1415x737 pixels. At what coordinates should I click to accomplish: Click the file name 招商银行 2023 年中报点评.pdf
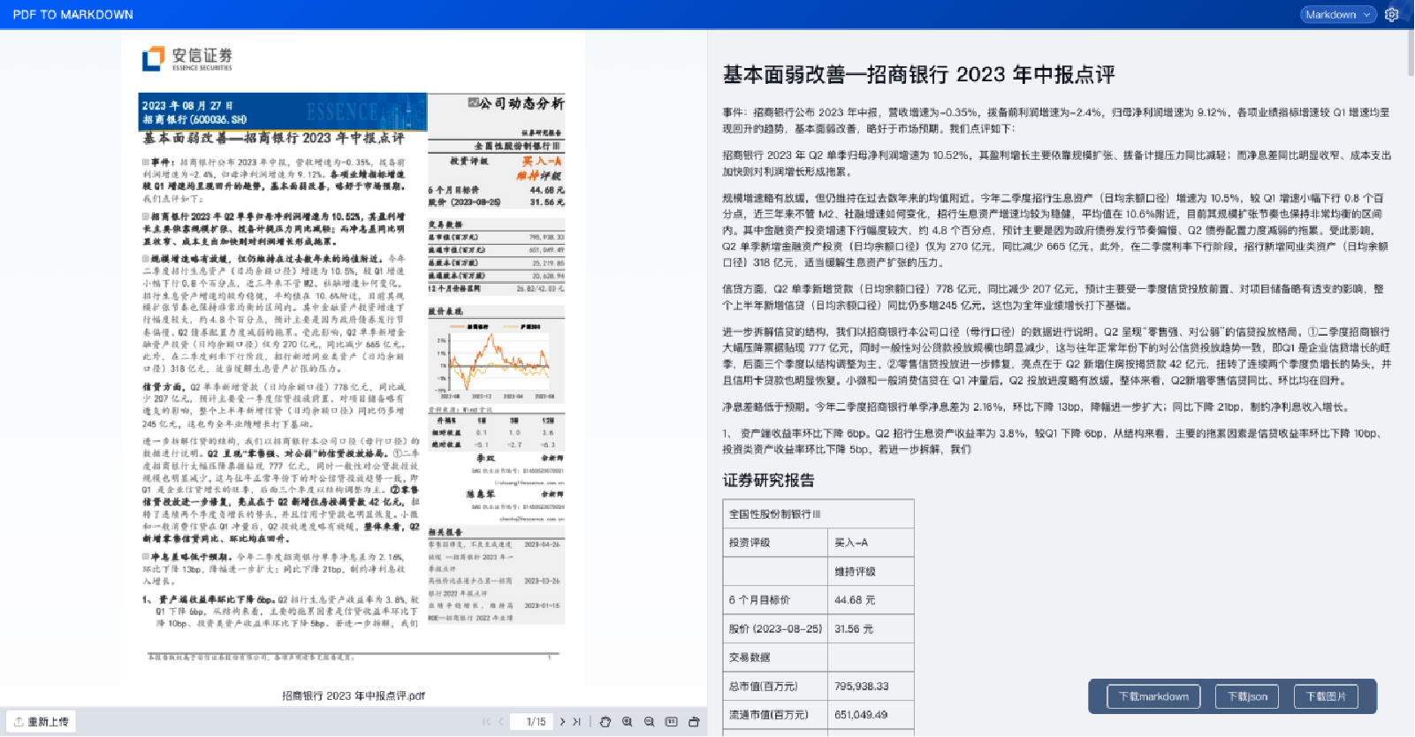pos(354,696)
